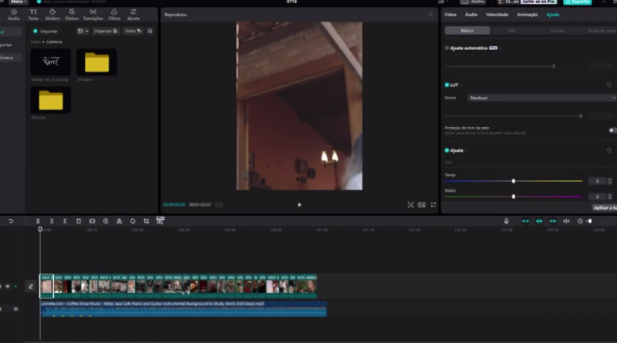Select the HSL adjustment sub-tab
617x343 pixels.
coord(512,30)
